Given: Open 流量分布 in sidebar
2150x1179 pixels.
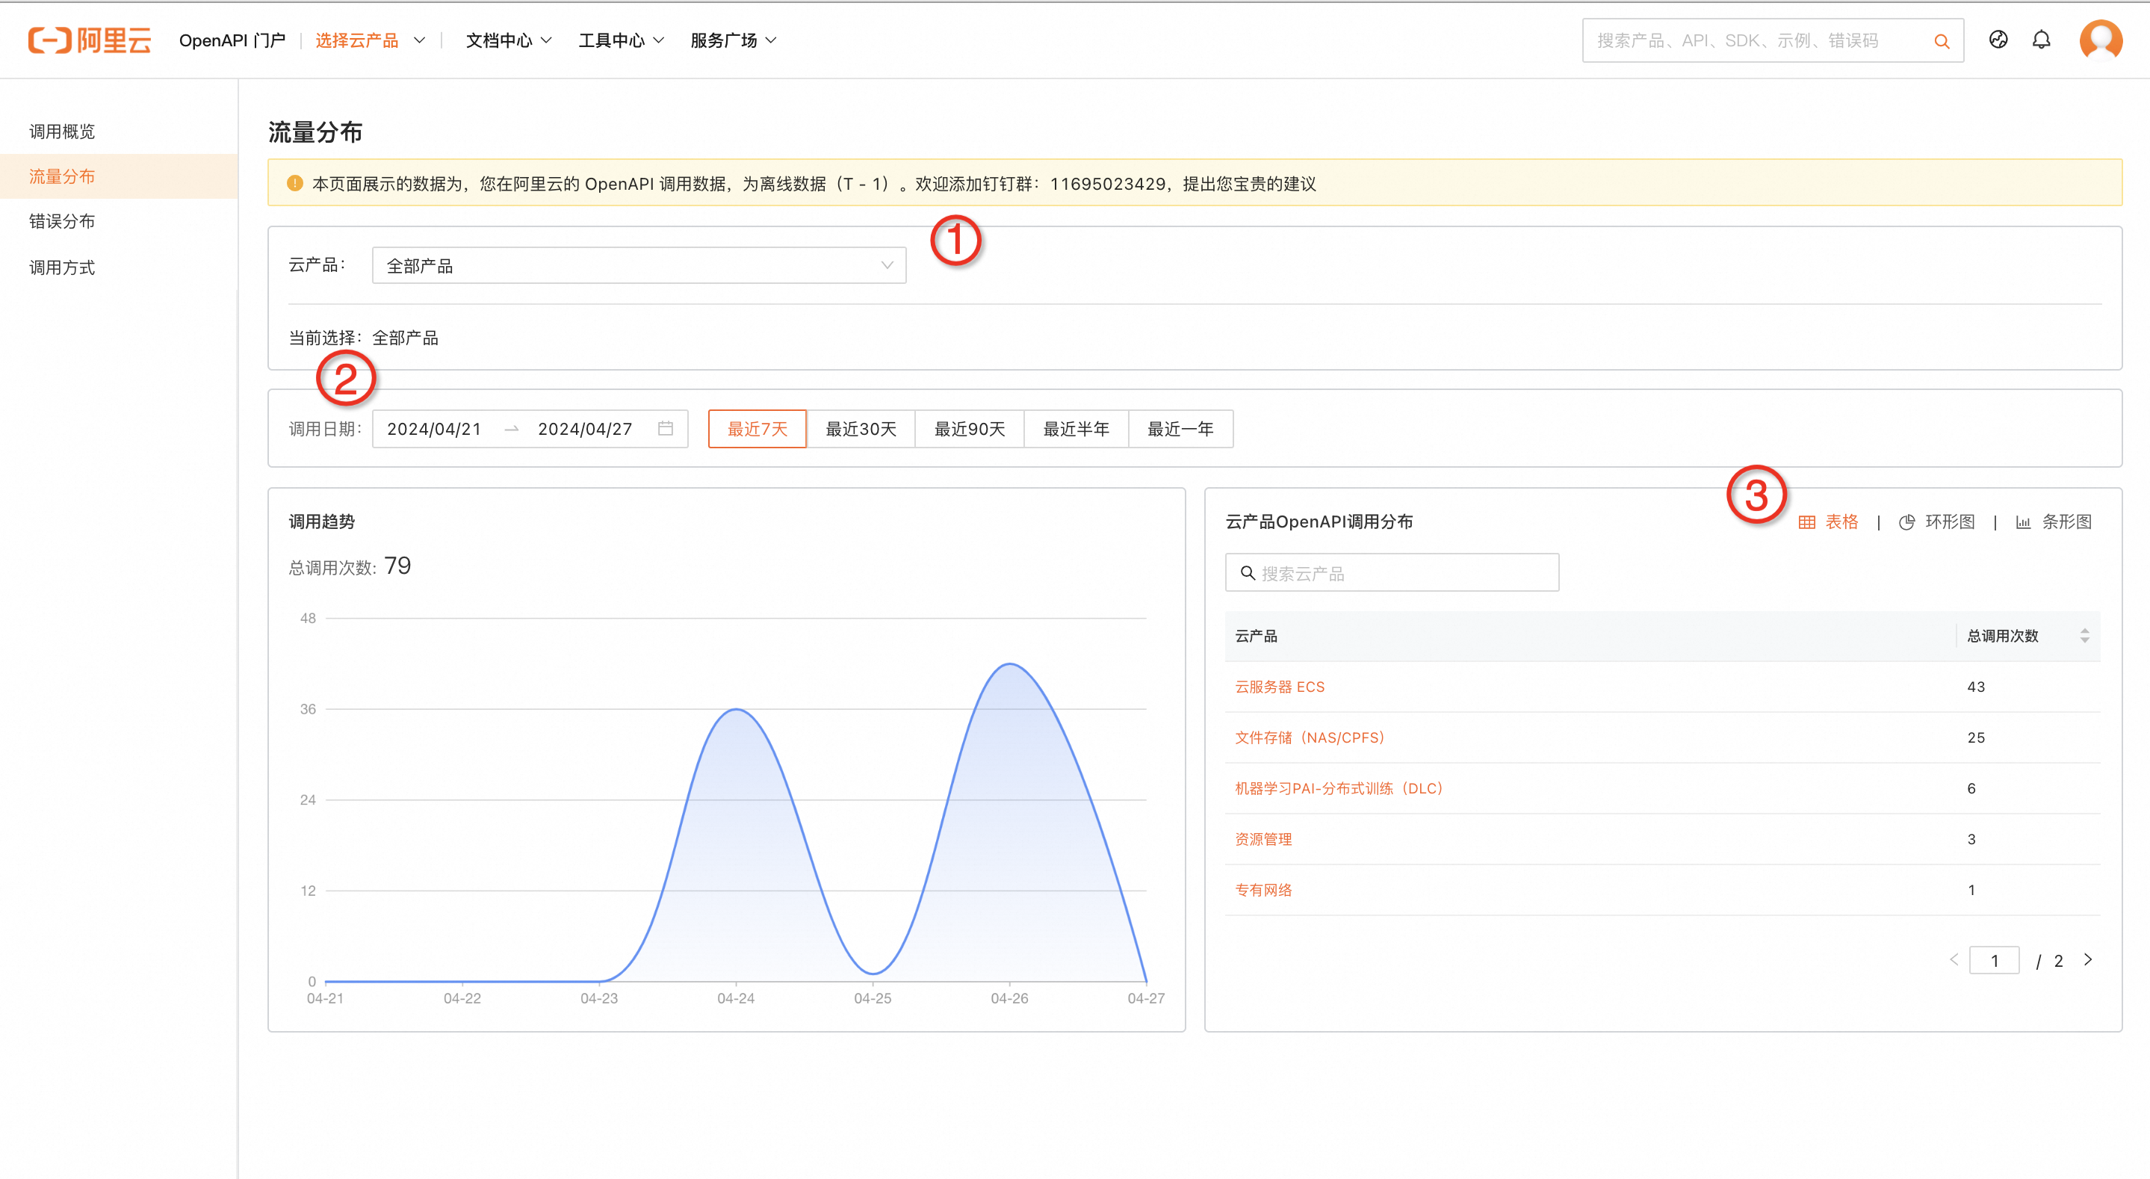Looking at the screenshot, I should coord(120,176).
